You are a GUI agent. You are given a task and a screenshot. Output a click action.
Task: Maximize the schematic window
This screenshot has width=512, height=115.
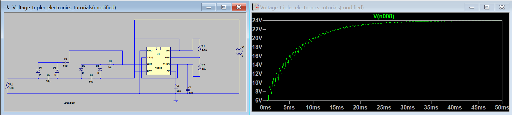[224, 7]
